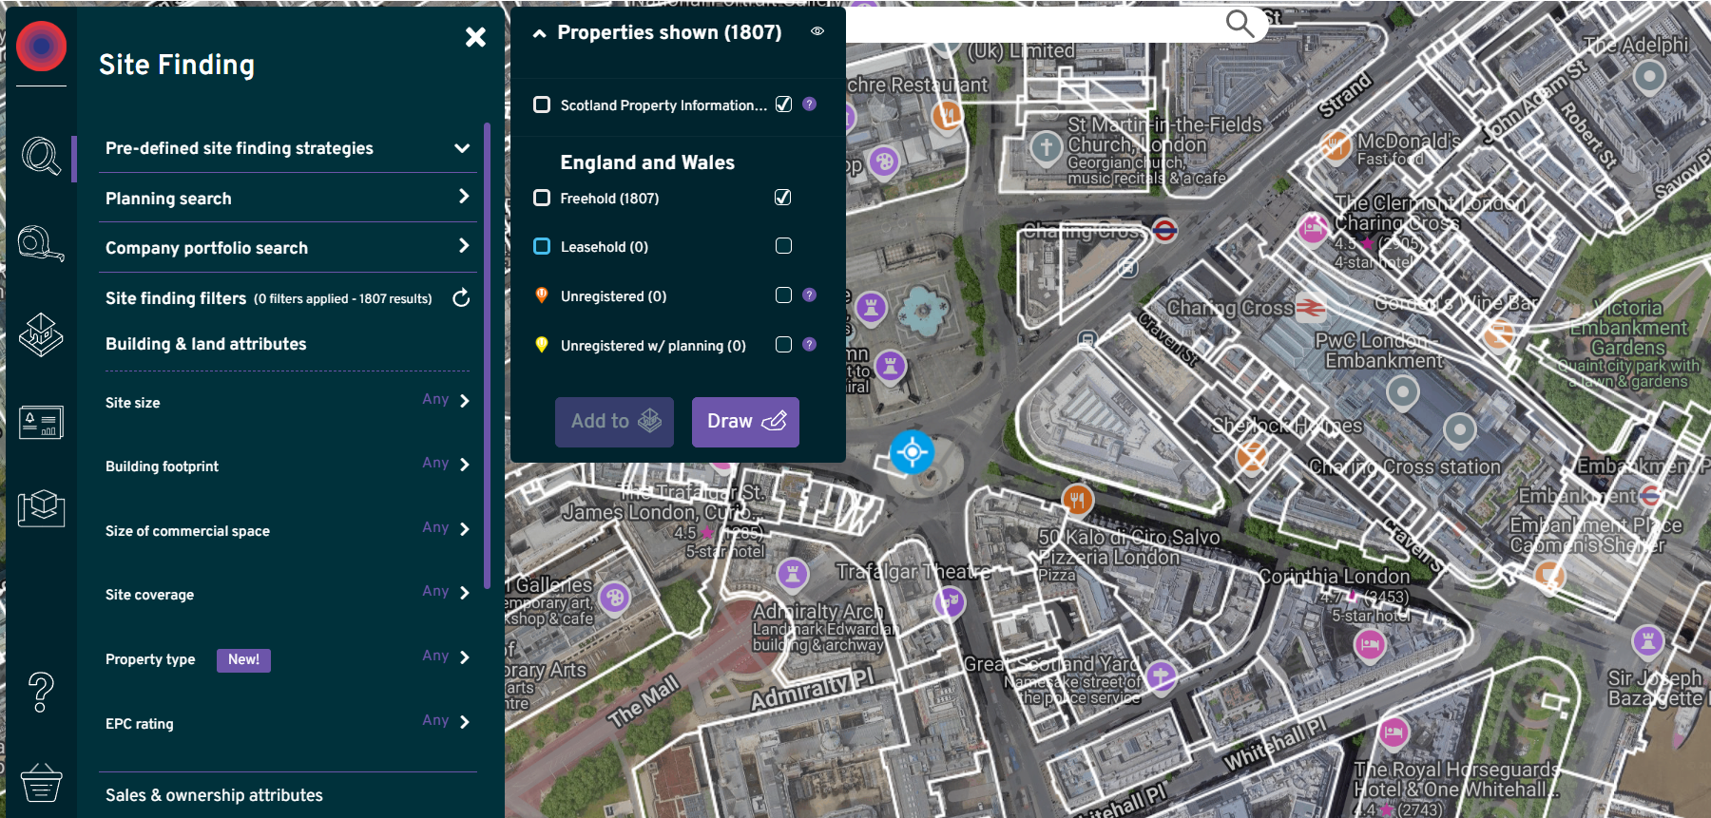Check Freehold left checkbox
1711x818 pixels.
coord(542,198)
